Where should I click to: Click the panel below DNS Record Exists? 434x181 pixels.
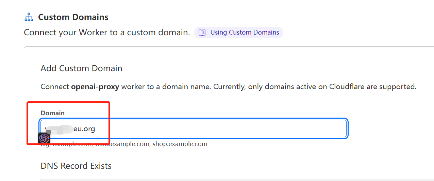point(237,180)
